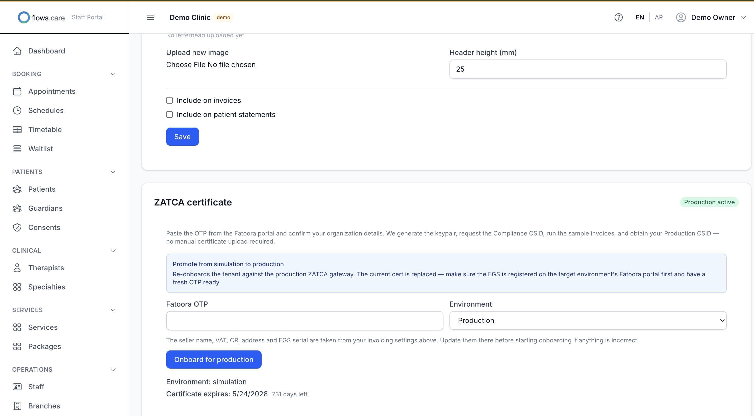
Task: Collapse the BOOKING section
Action: pyautogui.click(x=113, y=74)
